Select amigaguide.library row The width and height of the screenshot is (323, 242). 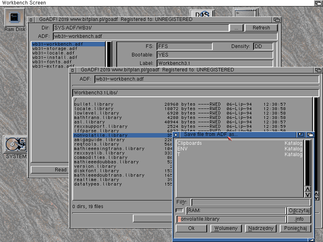tap(123, 140)
